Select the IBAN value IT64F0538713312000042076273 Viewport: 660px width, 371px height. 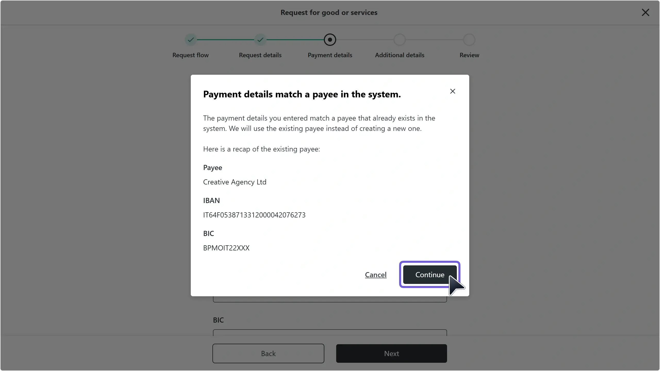pyautogui.click(x=254, y=215)
